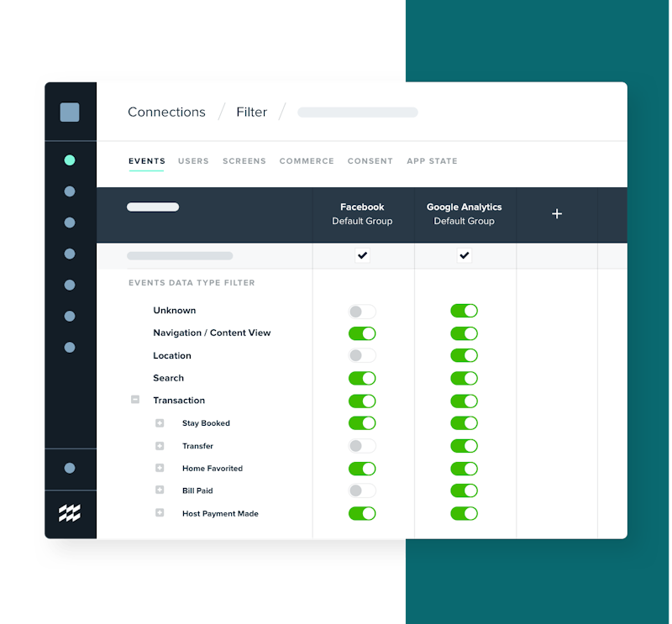Screen dimensions: 672x624
Task: Select the Unknown event type label
Action: (x=175, y=310)
